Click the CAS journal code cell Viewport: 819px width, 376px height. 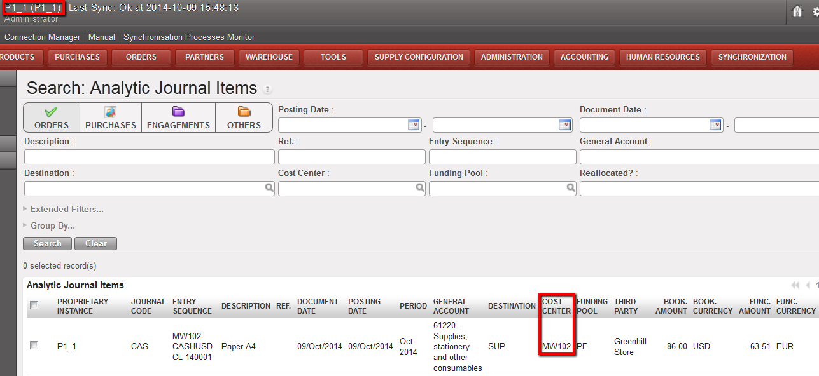[x=139, y=346]
